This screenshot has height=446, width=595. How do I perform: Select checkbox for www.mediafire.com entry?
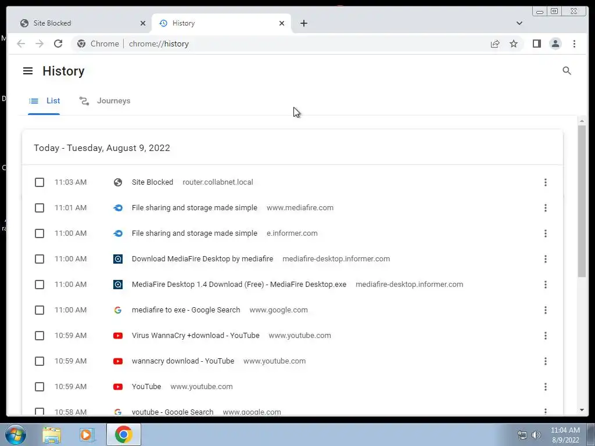pos(40,208)
